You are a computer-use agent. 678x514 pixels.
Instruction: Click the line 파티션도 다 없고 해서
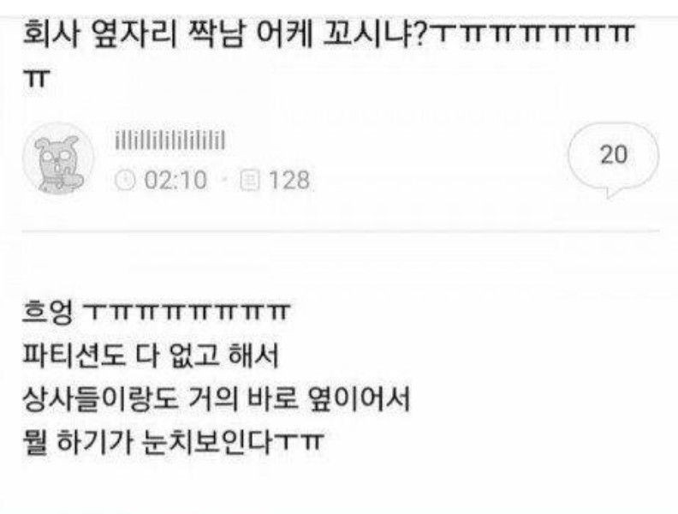tap(151, 356)
